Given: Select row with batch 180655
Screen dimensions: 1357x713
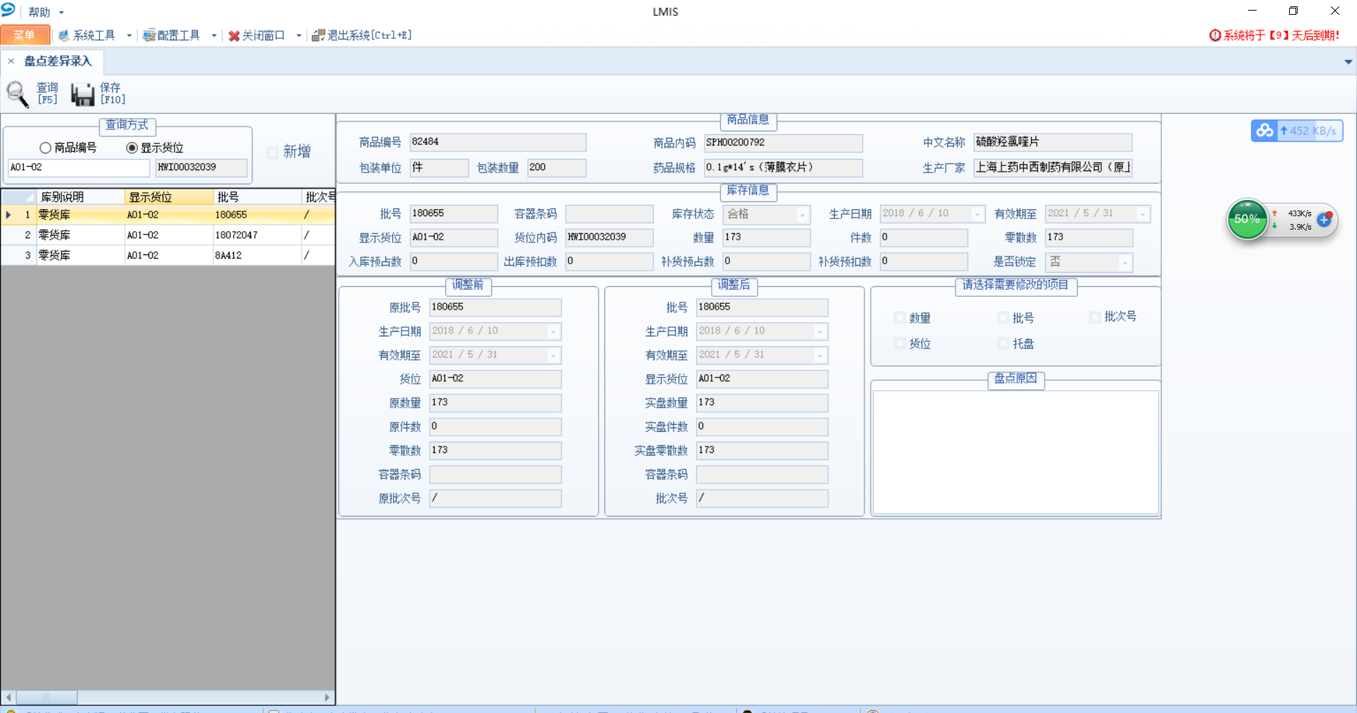Looking at the screenshot, I should tap(168, 215).
